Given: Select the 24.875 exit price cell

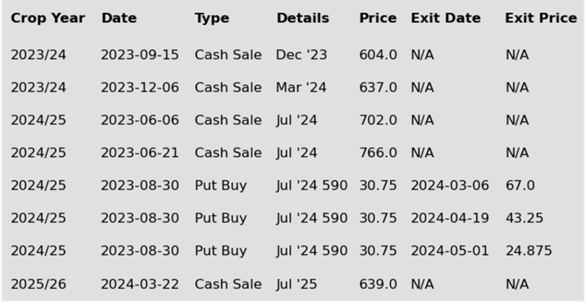Looking at the screenshot, I should (528, 251).
